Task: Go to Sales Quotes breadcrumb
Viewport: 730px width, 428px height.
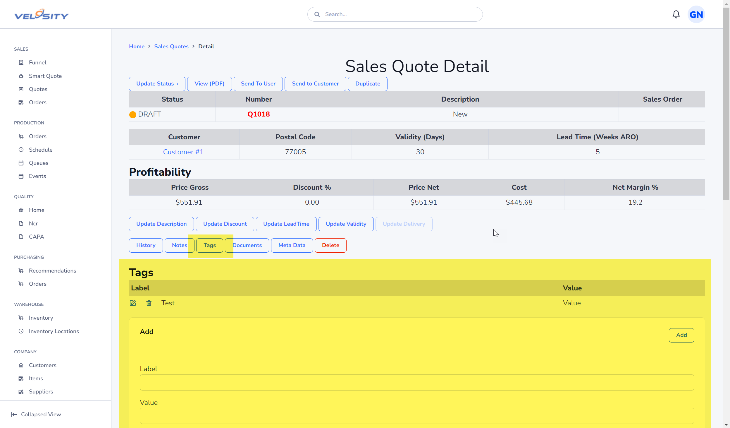Action: 171,46
